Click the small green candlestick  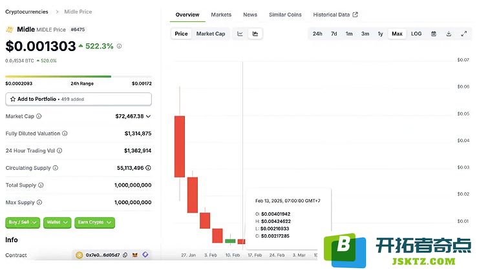tap(230, 241)
